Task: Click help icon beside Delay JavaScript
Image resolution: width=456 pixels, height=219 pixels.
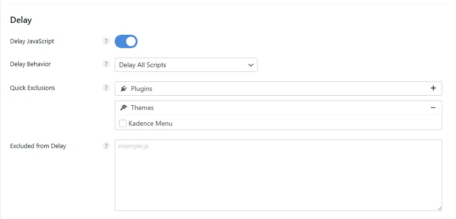Action: click(x=106, y=41)
